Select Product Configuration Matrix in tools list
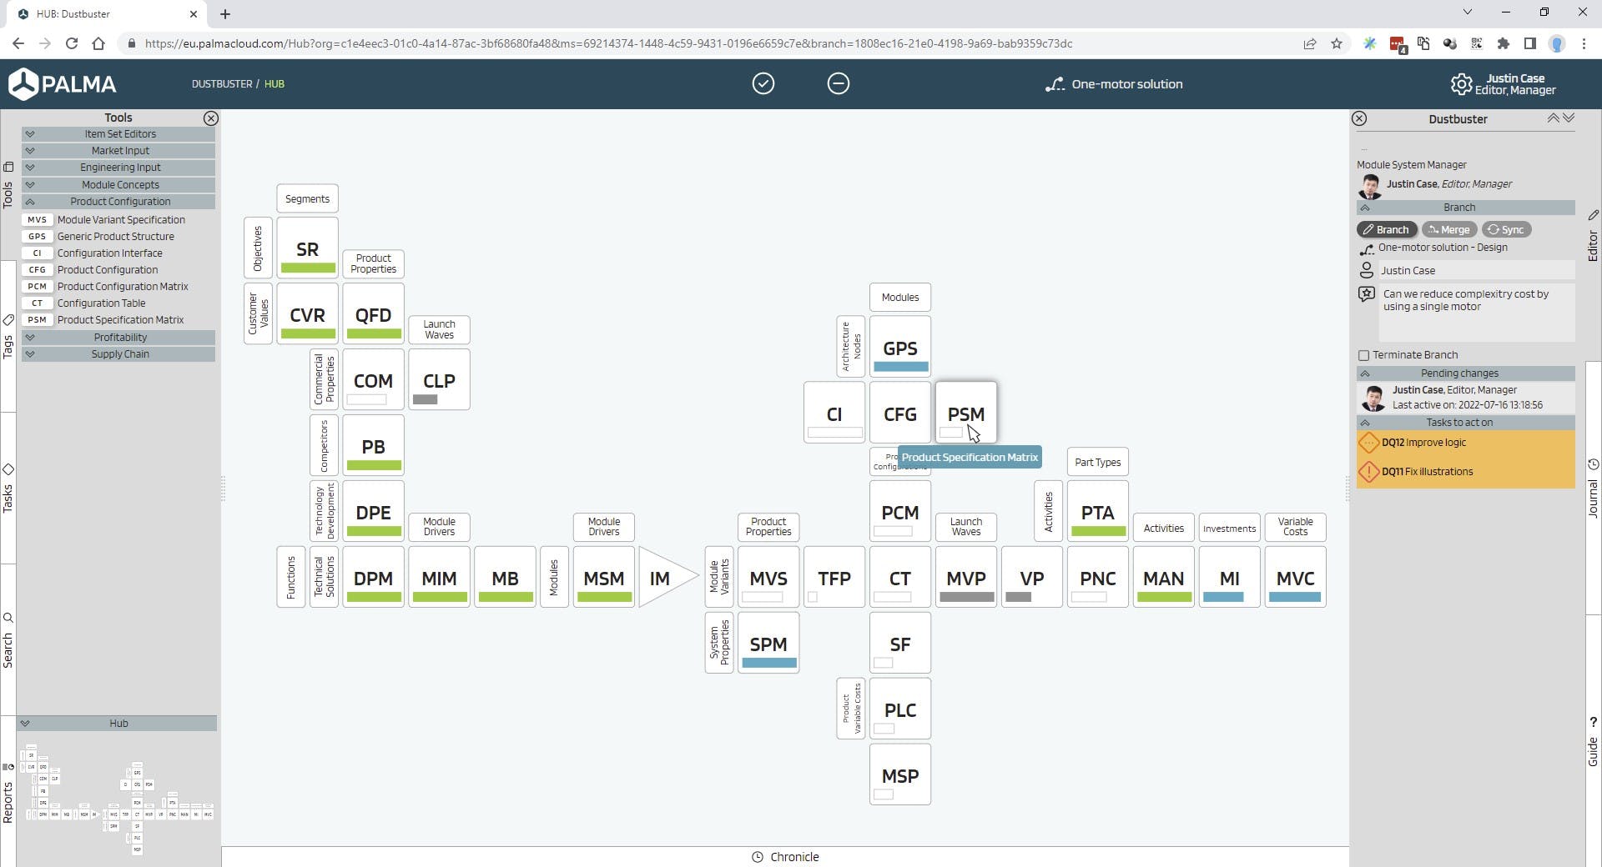Screen dimensions: 1602x867 [x=123, y=287]
